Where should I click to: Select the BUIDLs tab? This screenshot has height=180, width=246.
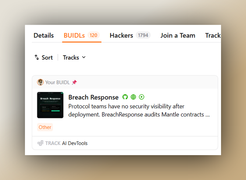point(82,35)
